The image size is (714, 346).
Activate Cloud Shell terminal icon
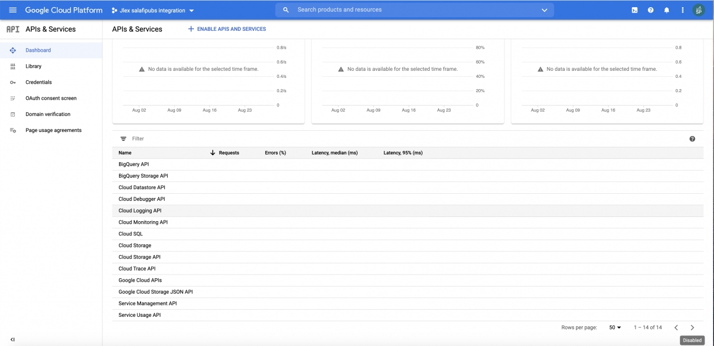pos(635,10)
